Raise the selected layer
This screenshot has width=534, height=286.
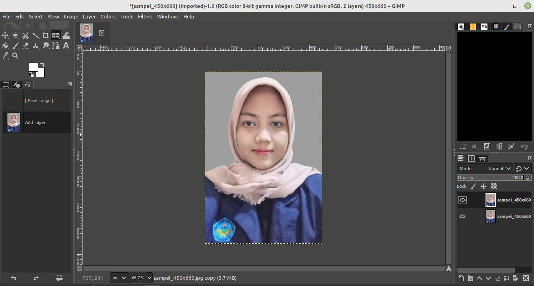pos(479,278)
